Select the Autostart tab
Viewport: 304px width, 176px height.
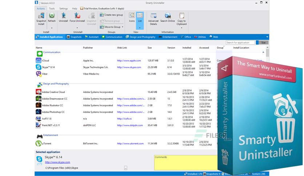(92, 37)
